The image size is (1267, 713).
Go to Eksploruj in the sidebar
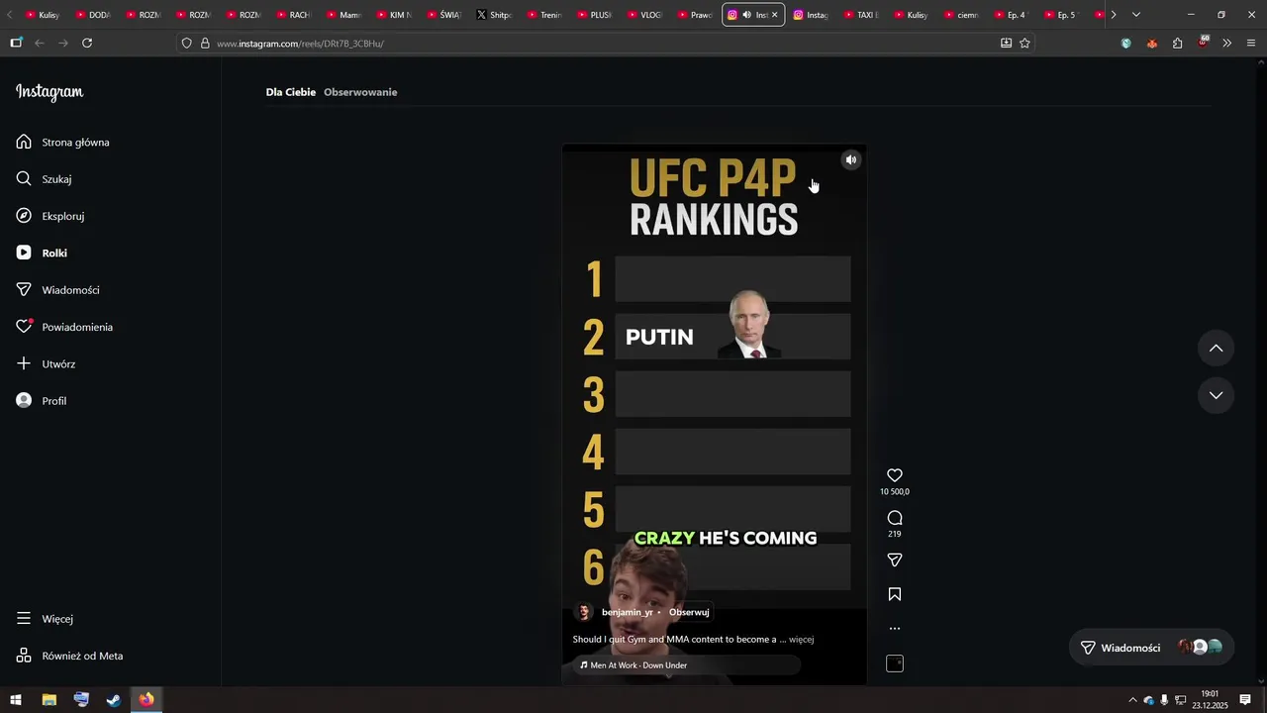point(49,216)
